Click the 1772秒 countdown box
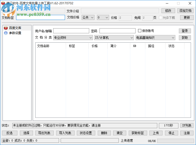 click(x=169, y=126)
